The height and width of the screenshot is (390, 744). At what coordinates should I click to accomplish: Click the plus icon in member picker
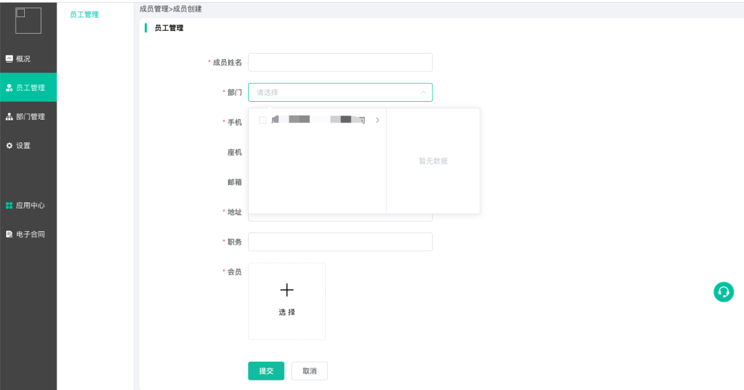287,290
